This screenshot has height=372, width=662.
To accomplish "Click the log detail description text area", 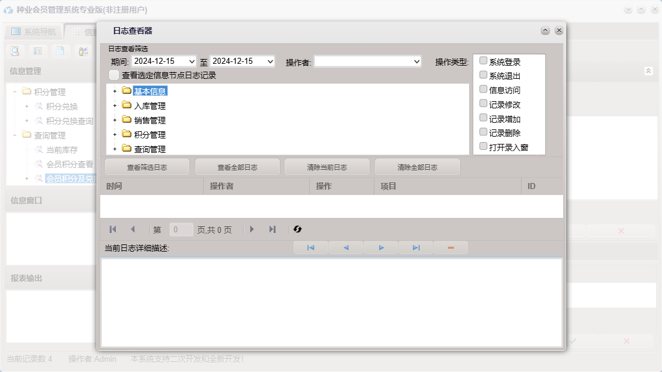I will pos(332,303).
